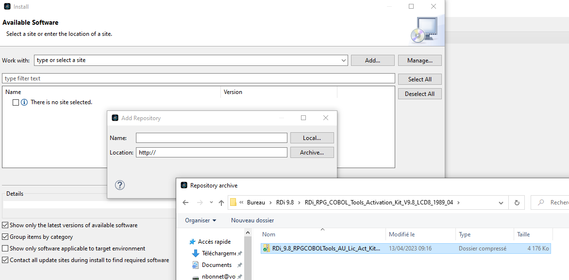Click the Install window title bar icon
Image resolution: width=569 pixels, height=280 pixels.
click(x=7, y=6)
